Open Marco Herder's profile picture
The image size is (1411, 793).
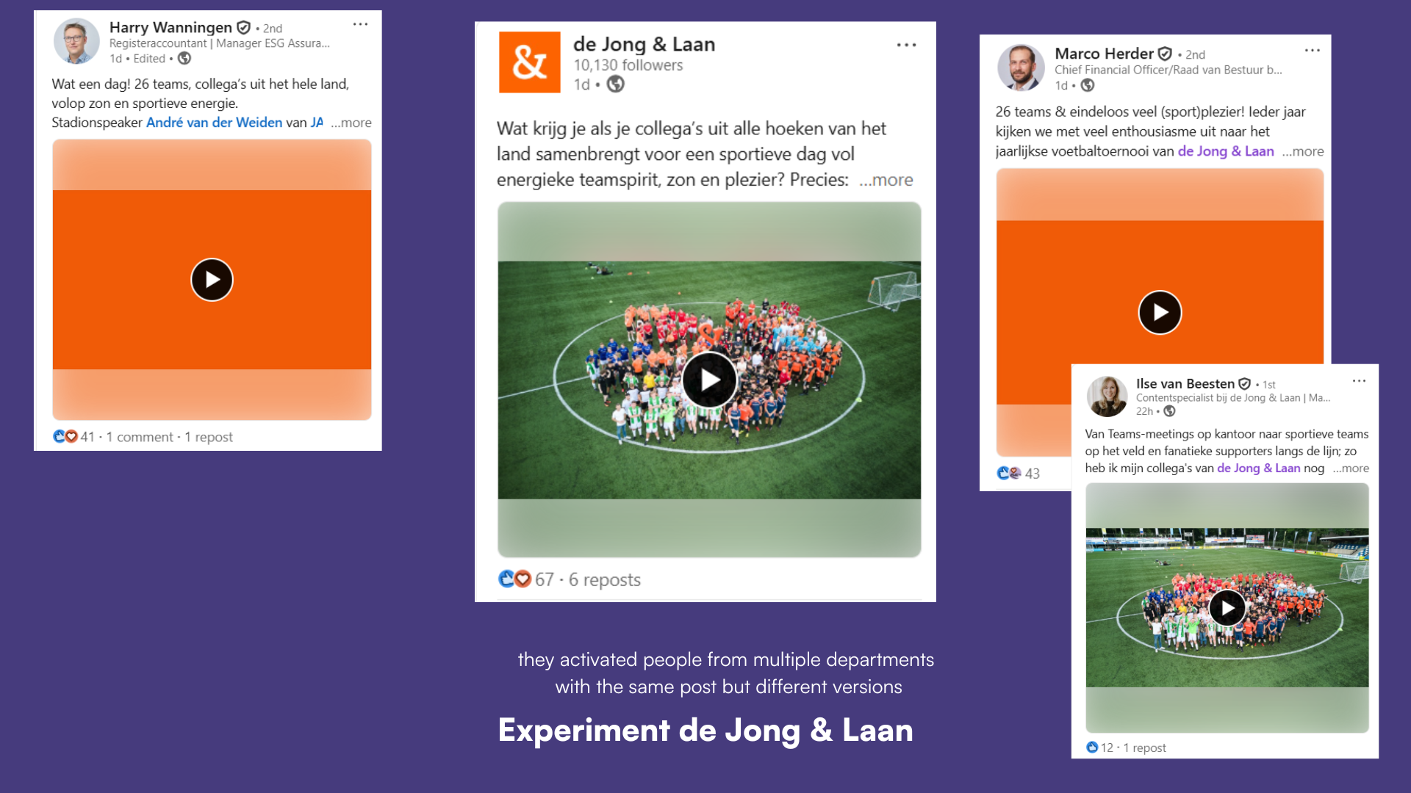[x=1021, y=67]
